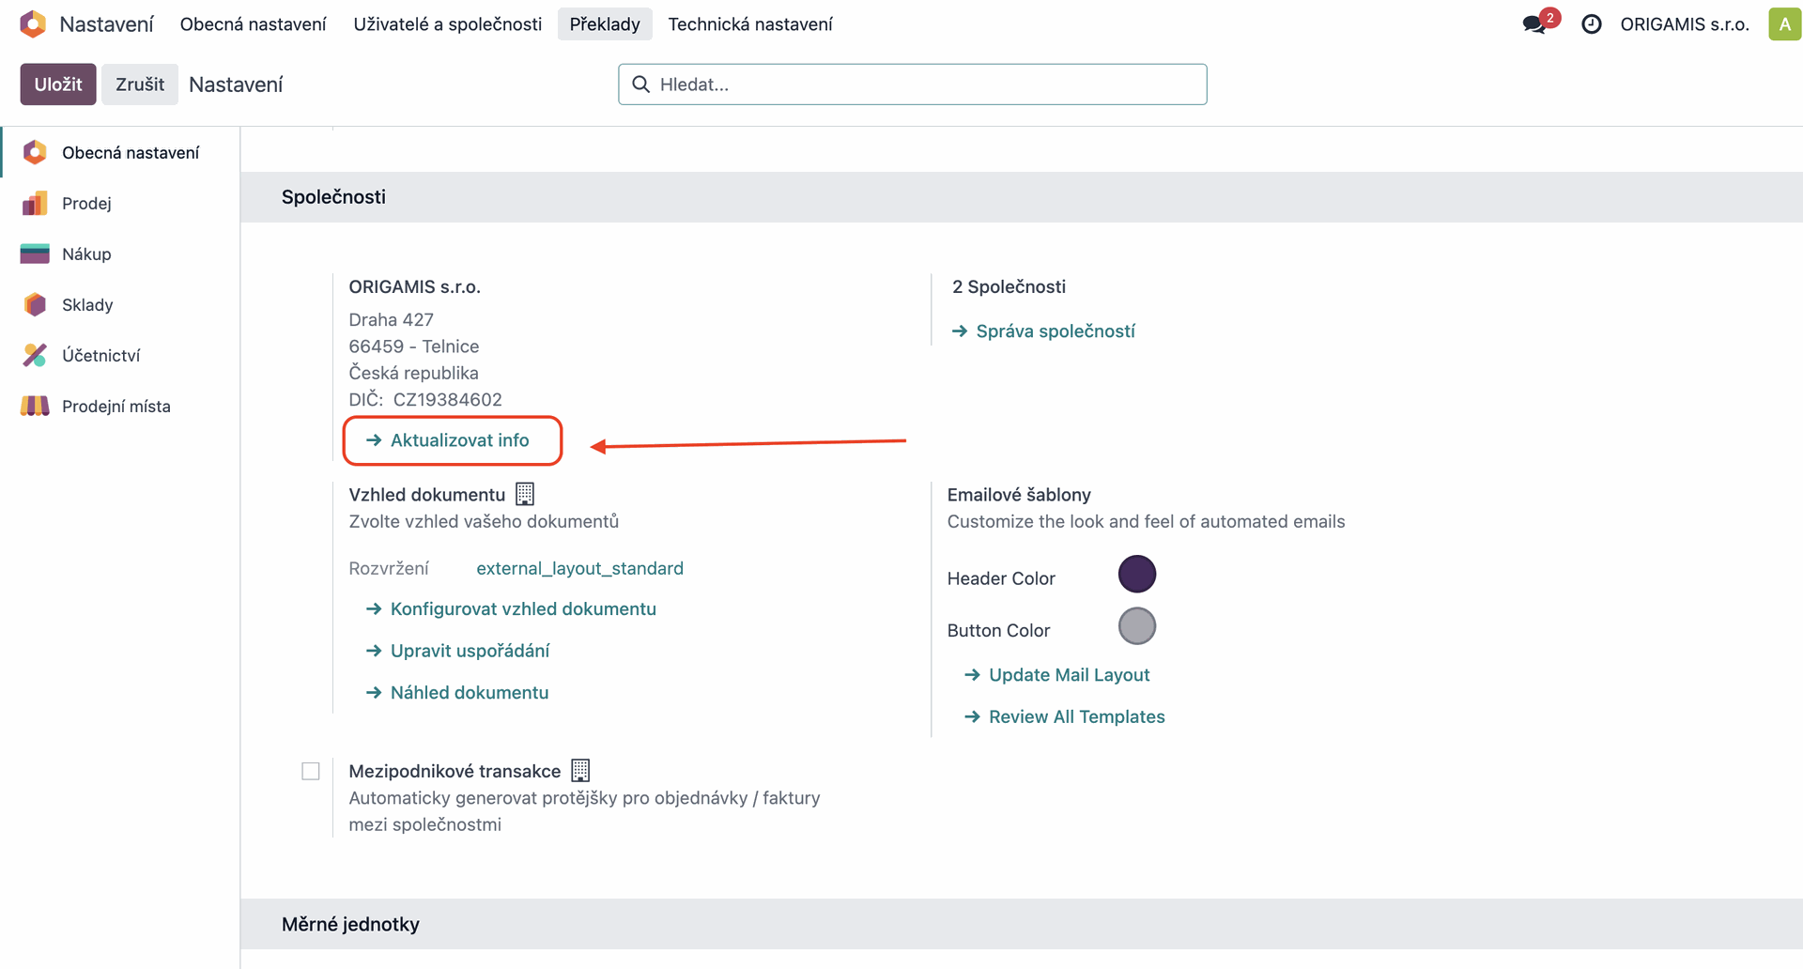
Task: Enable the Mezipodnikové transakce checkbox
Action: click(x=311, y=771)
